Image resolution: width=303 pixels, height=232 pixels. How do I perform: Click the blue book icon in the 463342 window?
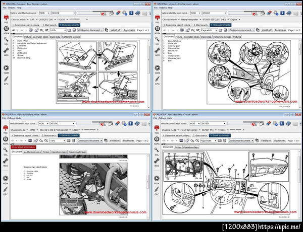(137, 124)
